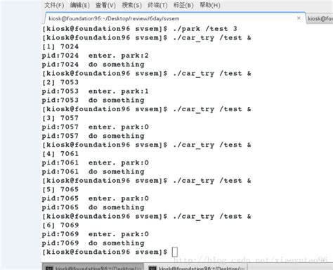Click the second taskbar terminal icon

pos(152,268)
